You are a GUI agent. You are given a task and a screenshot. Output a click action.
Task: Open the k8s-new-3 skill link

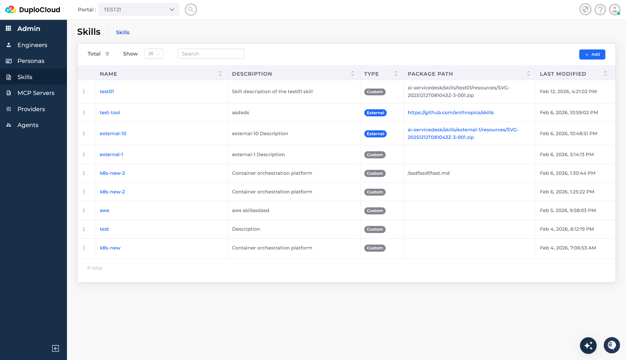[112, 173]
